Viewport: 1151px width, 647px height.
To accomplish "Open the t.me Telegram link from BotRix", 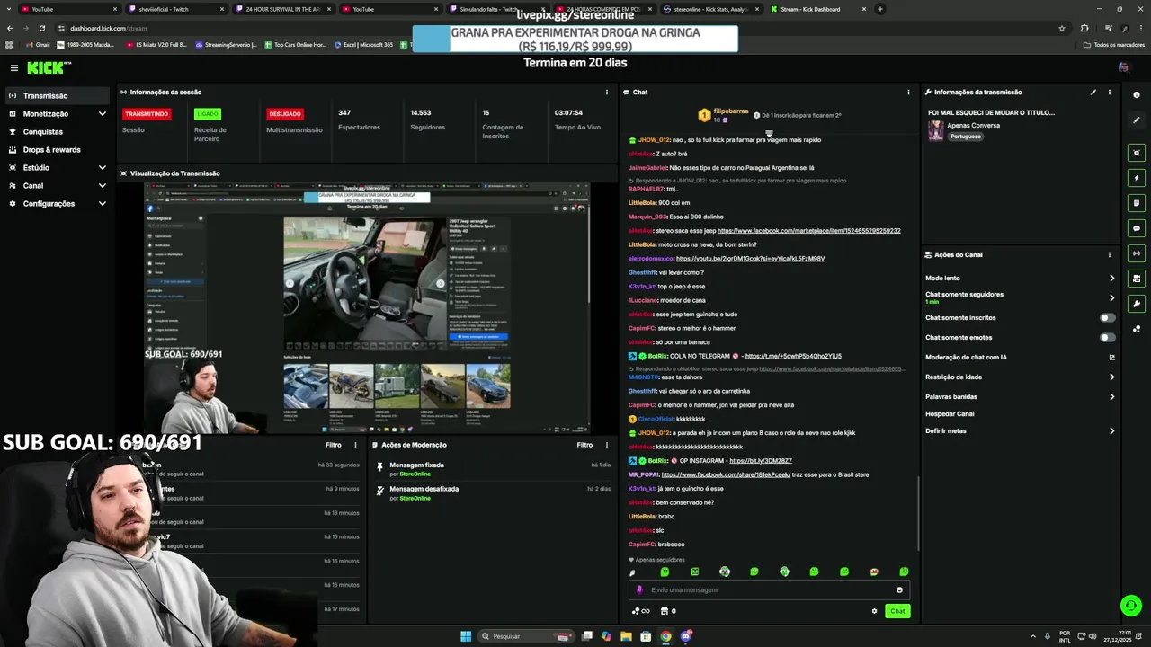I will pos(793,357).
